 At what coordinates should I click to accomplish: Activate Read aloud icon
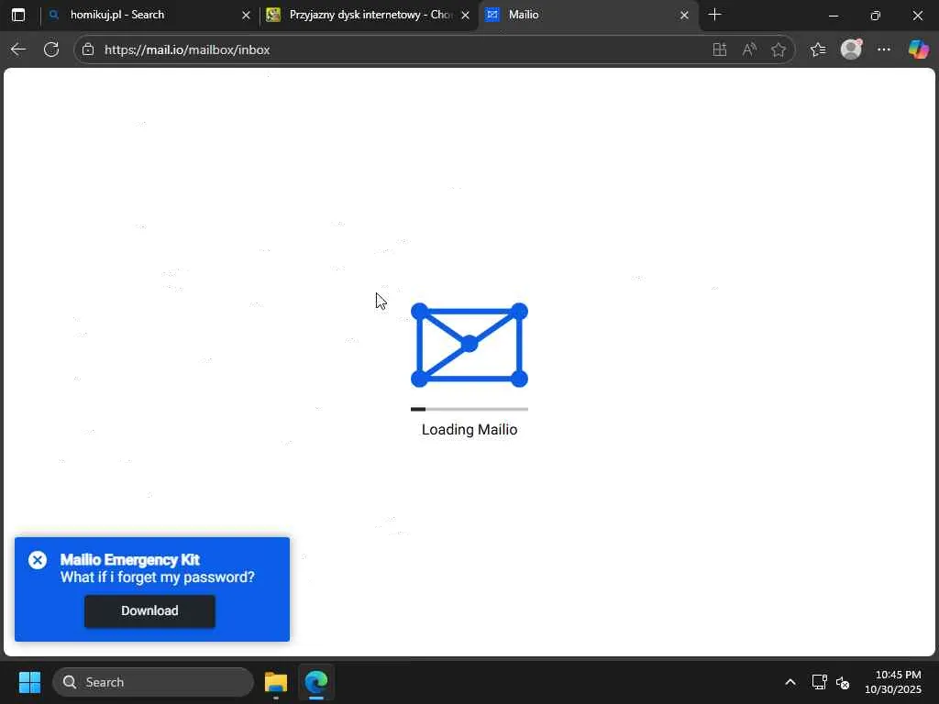[749, 49]
